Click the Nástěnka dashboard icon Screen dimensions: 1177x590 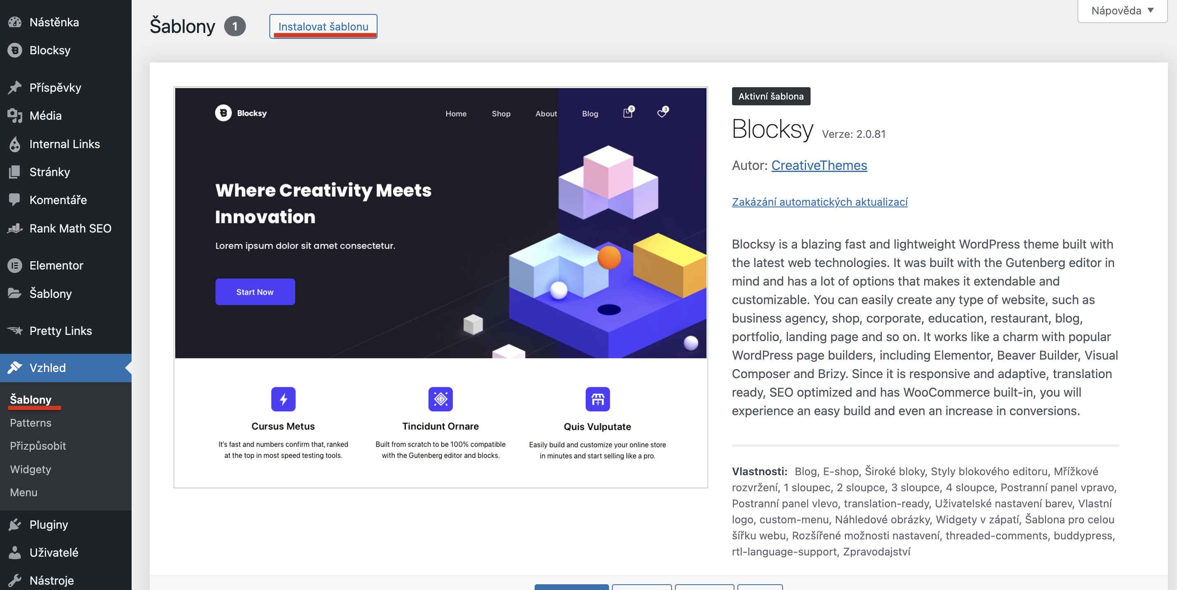(15, 22)
